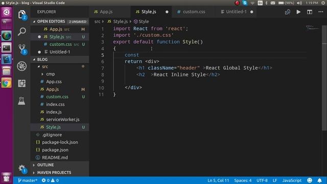The width and height of the screenshot is (327, 184).
Task: Change indentation via Spaces: 4
Action: (243, 180)
